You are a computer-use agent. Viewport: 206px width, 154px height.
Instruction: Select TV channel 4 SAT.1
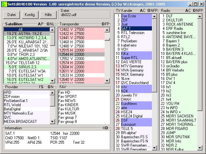pyautogui.click(x=133, y=29)
